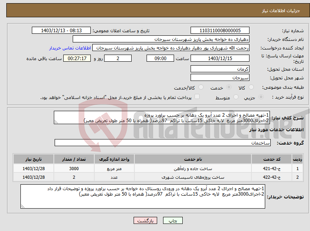The width and height of the screenshot is (310, 231).
Task: Click the remaining days field showing 2
Action: pos(118,58)
